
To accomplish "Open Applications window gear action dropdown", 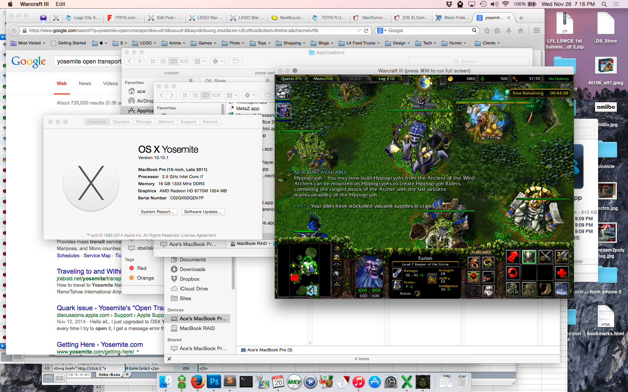I will (218, 61).
